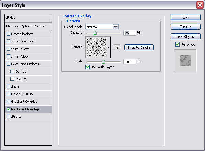Uncheck the Pattern Overlay checkbox
The image size is (205, 151).
click(x=8, y=109)
